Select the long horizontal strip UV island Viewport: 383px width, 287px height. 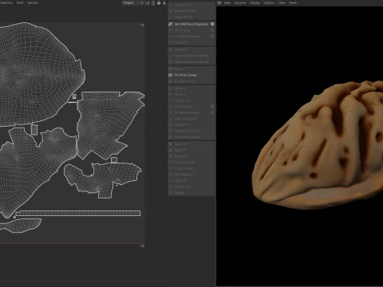click(78, 213)
